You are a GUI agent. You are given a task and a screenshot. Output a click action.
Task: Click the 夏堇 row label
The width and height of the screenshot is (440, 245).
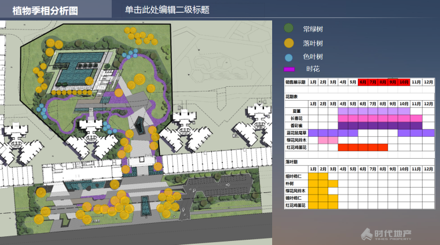click(x=295, y=111)
